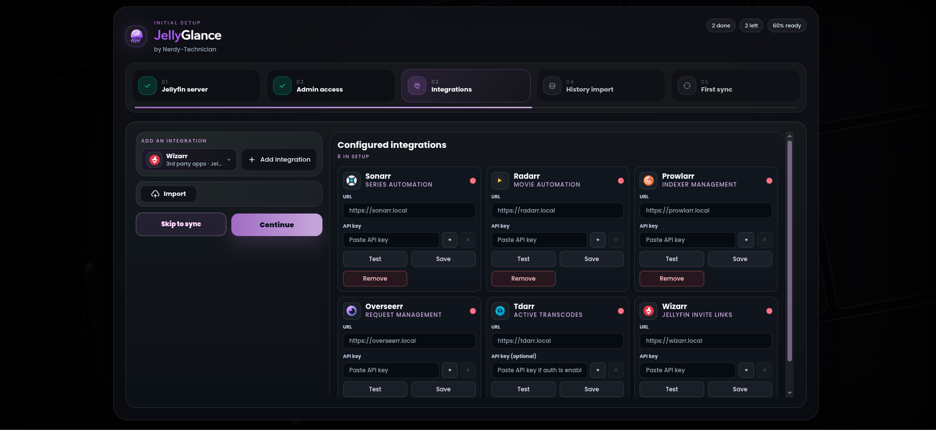Click the JellyGlance jellyfish logo
Image resolution: width=936 pixels, height=430 pixels.
136,36
